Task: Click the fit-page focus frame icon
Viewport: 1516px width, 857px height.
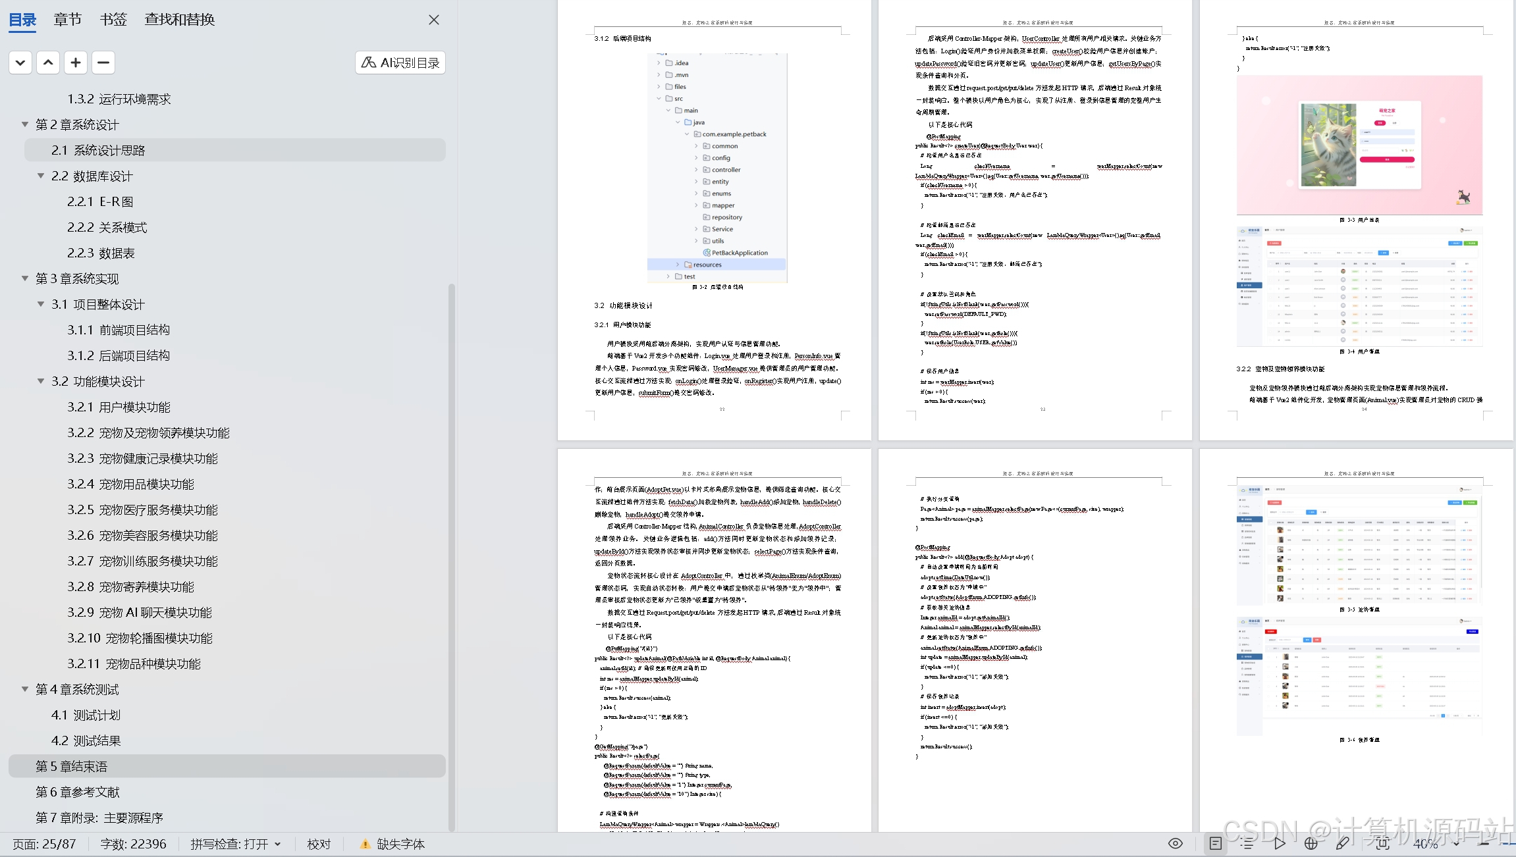Action: [x=1382, y=843]
